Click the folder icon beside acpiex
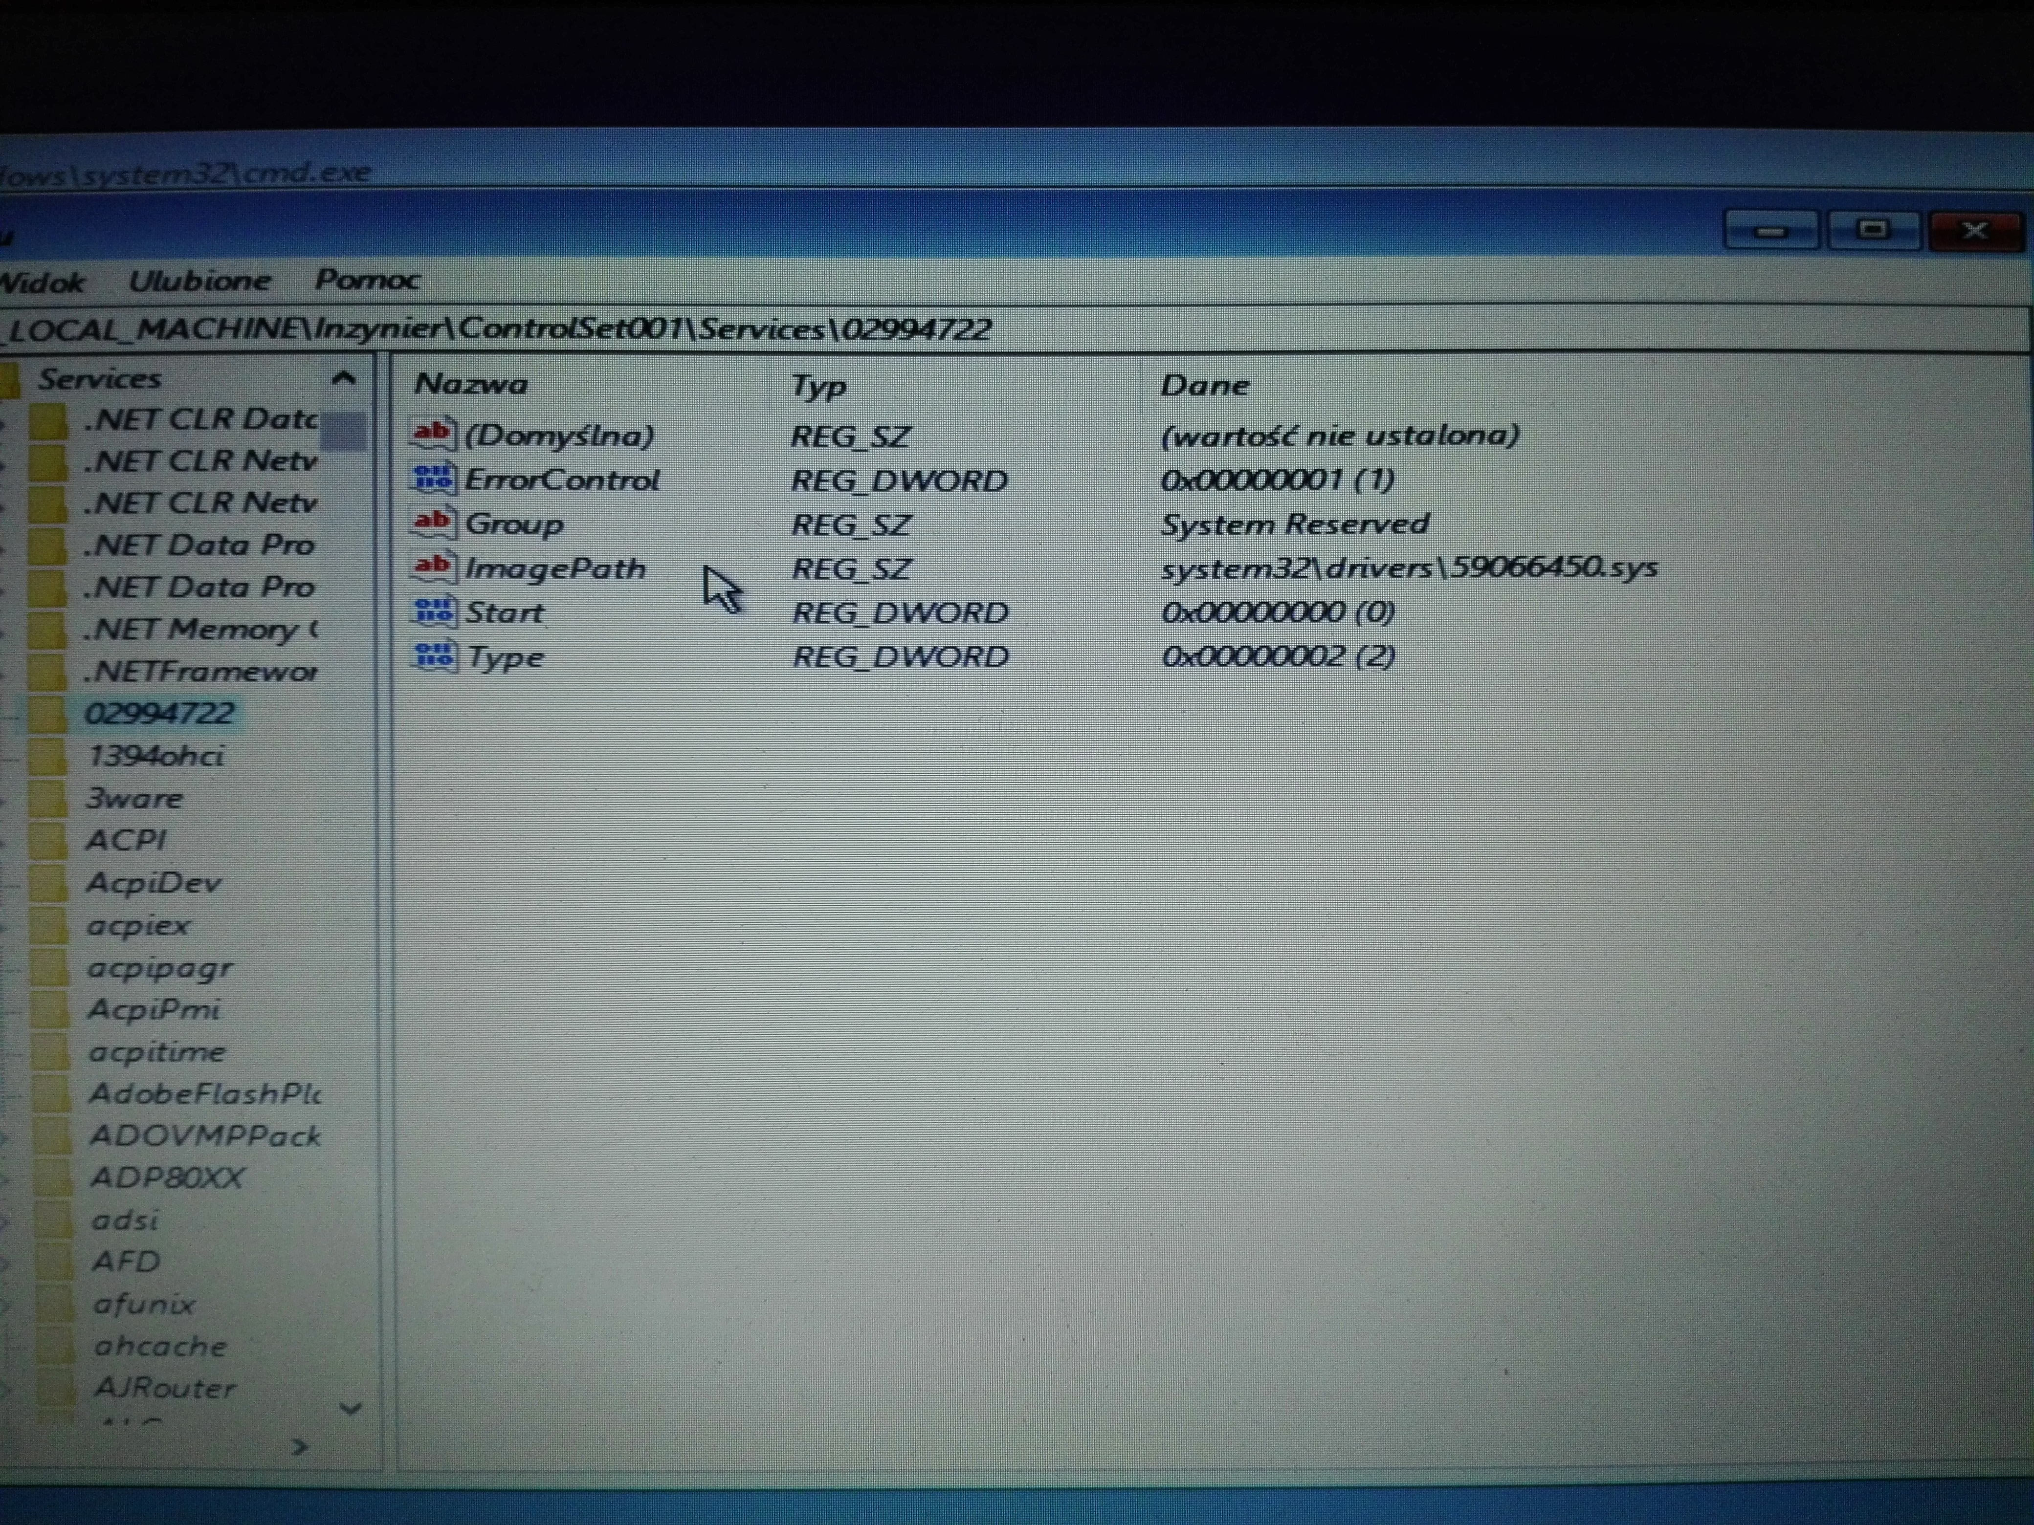The width and height of the screenshot is (2034, 1525). (50, 925)
